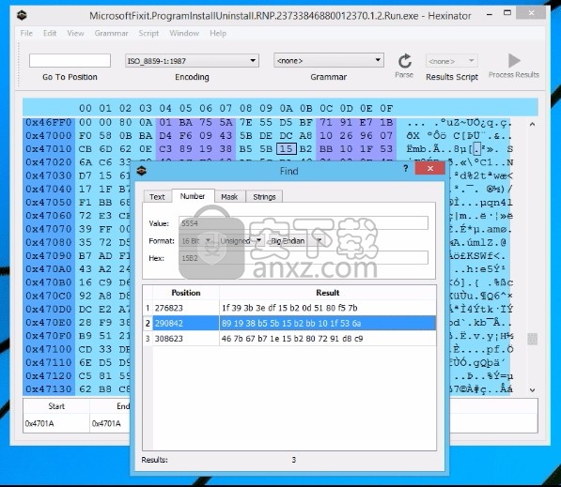Click the End value 0x4701A
The image size is (561, 487).
pyautogui.click(x=106, y=423)
